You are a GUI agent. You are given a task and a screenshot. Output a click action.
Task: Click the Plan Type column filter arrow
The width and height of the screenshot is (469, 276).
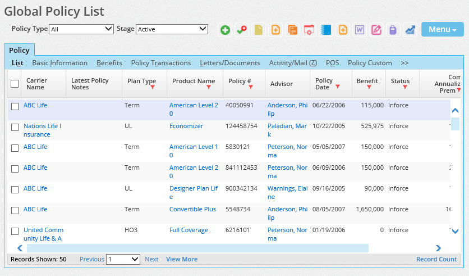coord(152,88)
